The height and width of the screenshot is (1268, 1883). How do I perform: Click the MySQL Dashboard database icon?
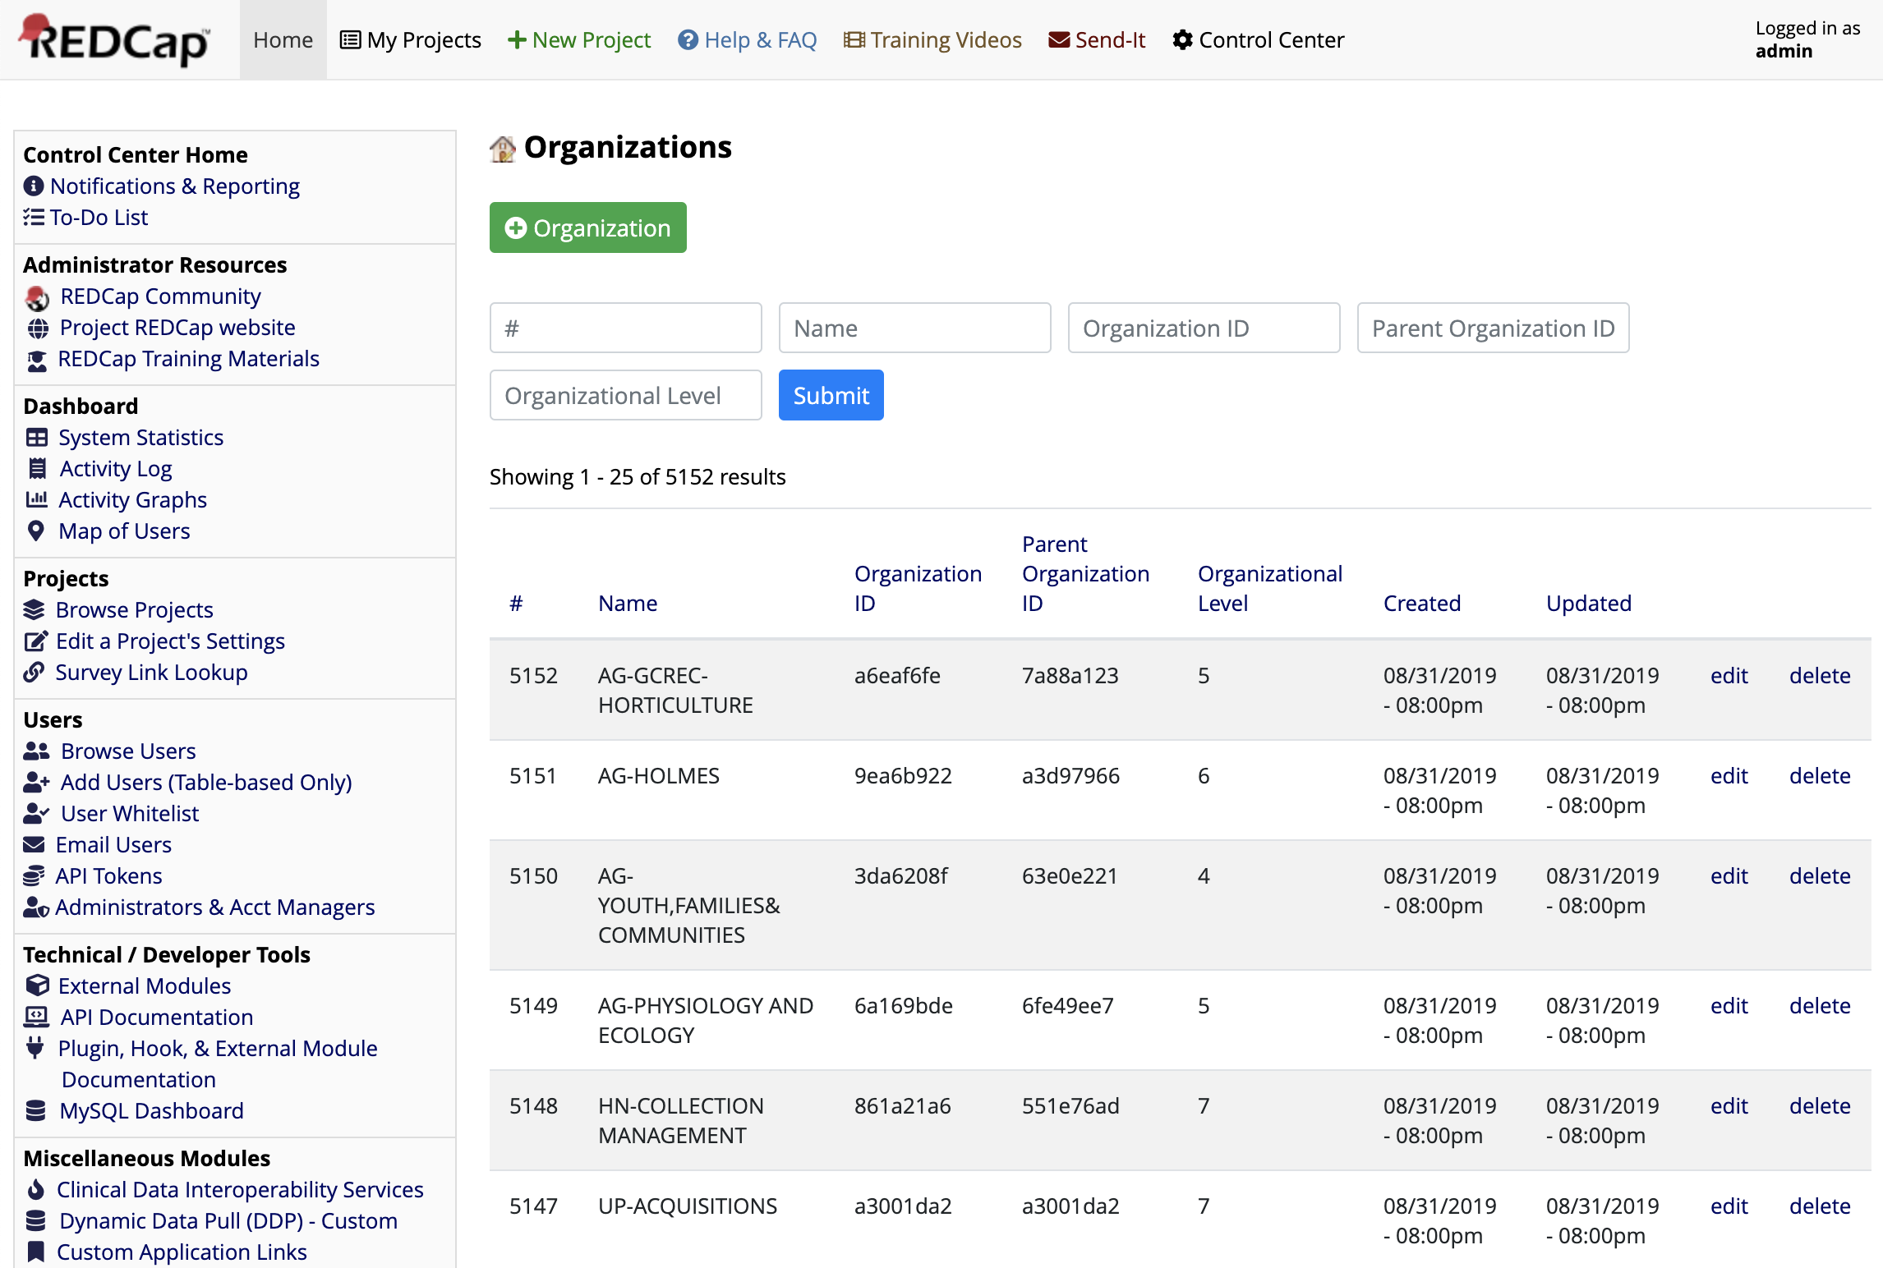pos(36,1111)
